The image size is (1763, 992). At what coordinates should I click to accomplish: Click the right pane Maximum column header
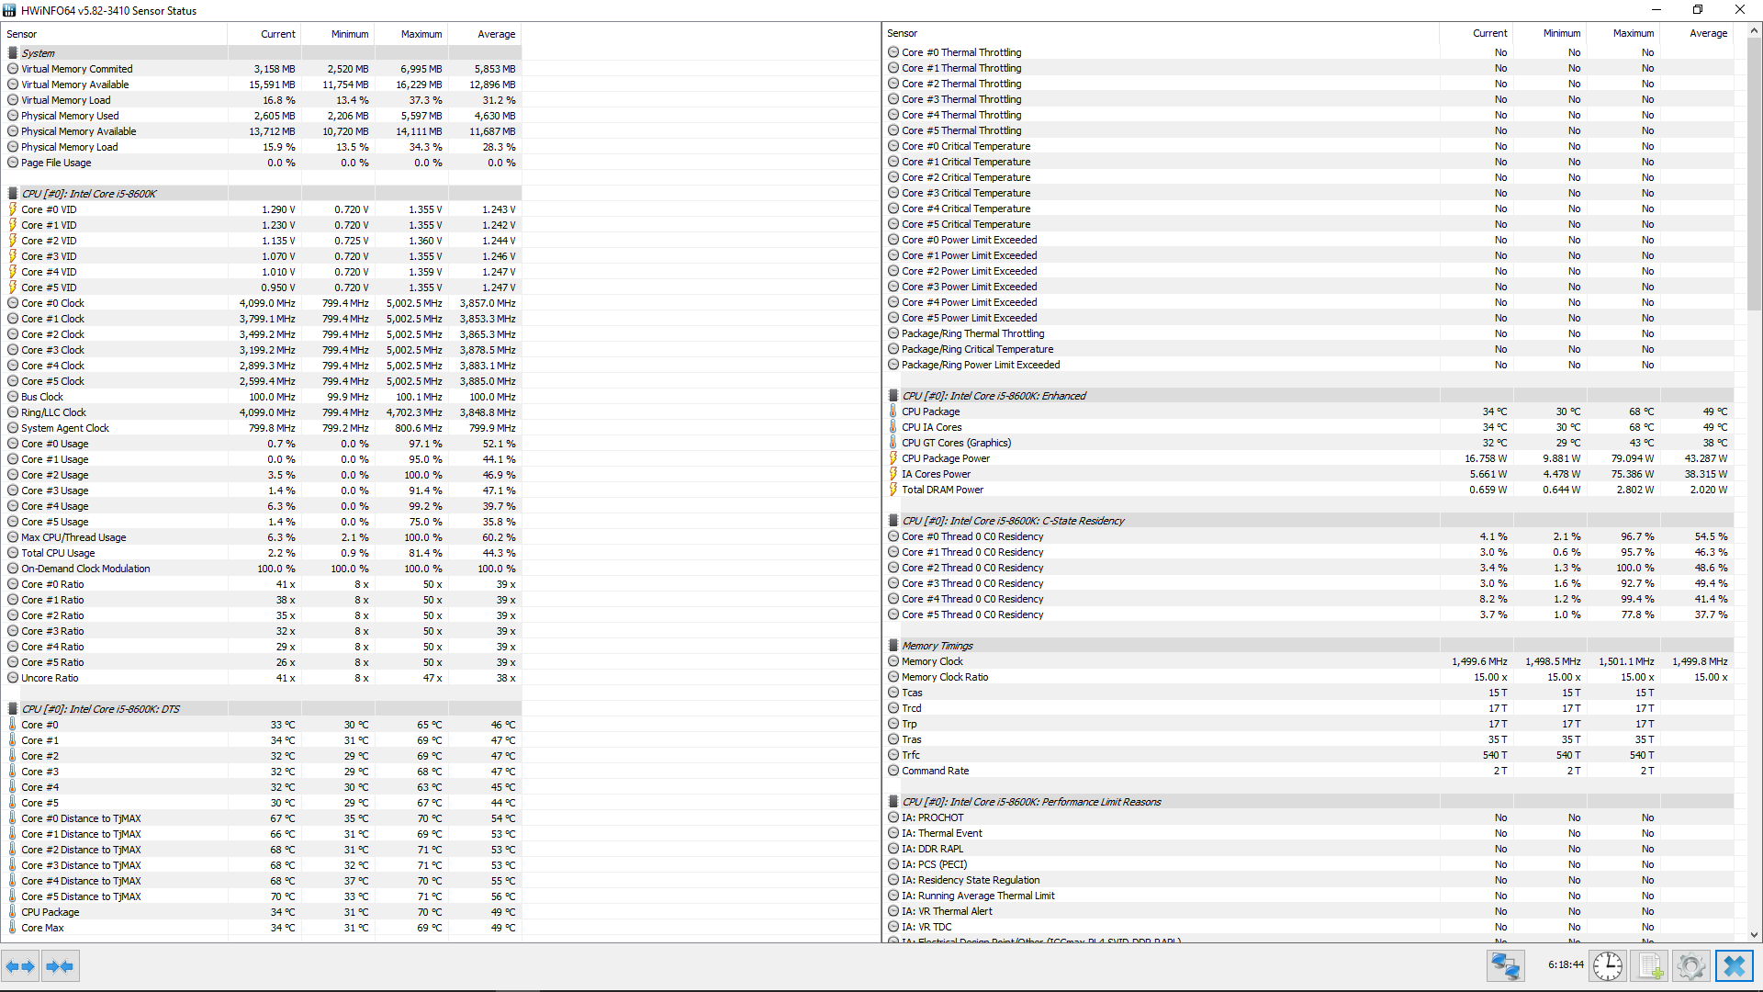[x=1633, y=33]
